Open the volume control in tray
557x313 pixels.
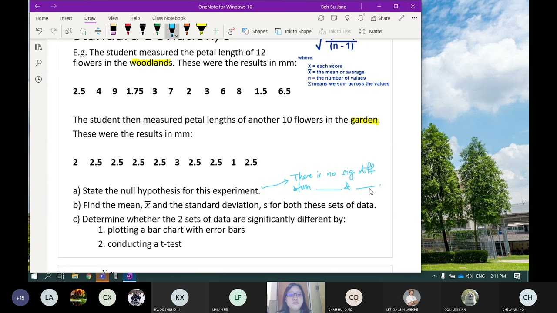coord(469,276)
